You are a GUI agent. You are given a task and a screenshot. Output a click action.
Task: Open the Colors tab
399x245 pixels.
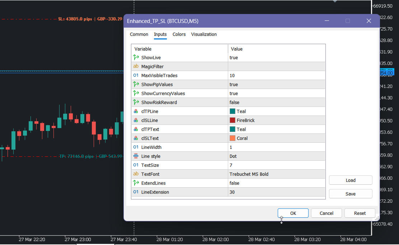point(179,34)
